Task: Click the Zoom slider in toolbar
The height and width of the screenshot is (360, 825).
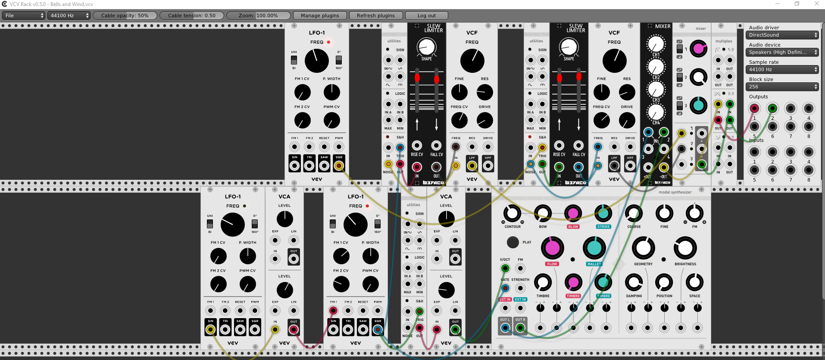Action: (x=259, y=16)
